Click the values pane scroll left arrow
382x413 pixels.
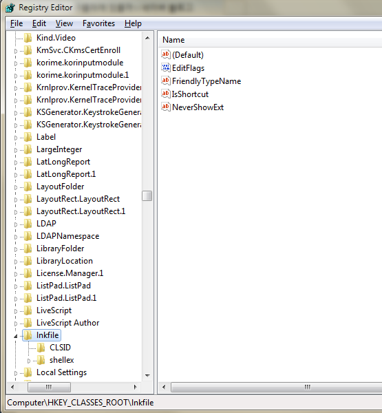(164, 387)
